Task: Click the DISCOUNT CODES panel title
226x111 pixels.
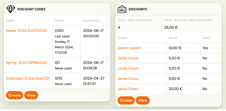Action: coord(31,9)
